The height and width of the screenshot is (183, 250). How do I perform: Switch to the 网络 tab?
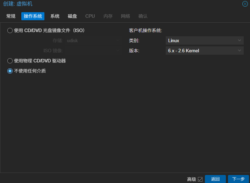(x=126, y=16)
